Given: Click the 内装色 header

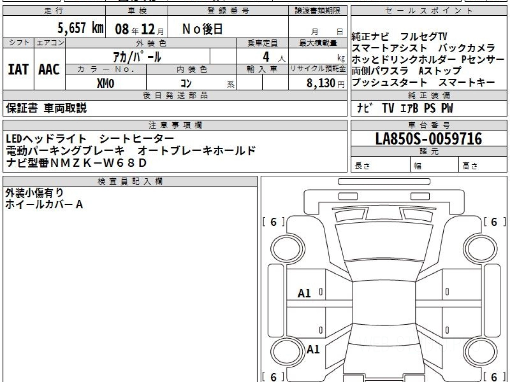Looking at the screenshot, I should 191,69.
